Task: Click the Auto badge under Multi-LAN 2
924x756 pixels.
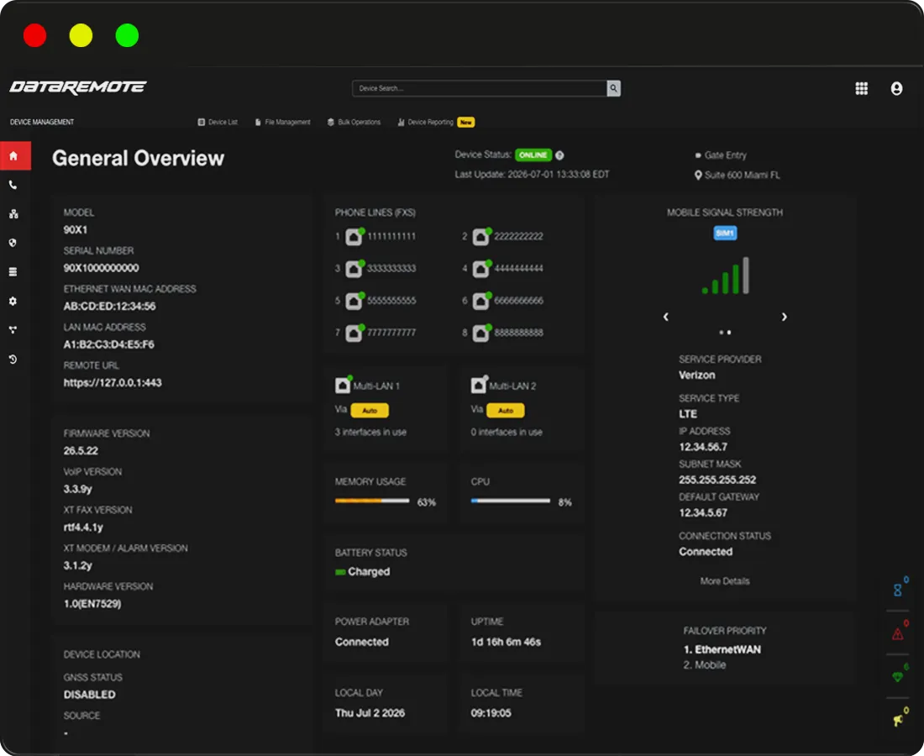Action: coord(506,410)
